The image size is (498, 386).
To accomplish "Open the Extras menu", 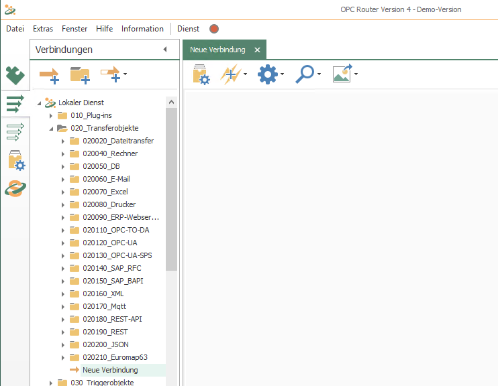I will pyautogui.click(x=43, y=29).
